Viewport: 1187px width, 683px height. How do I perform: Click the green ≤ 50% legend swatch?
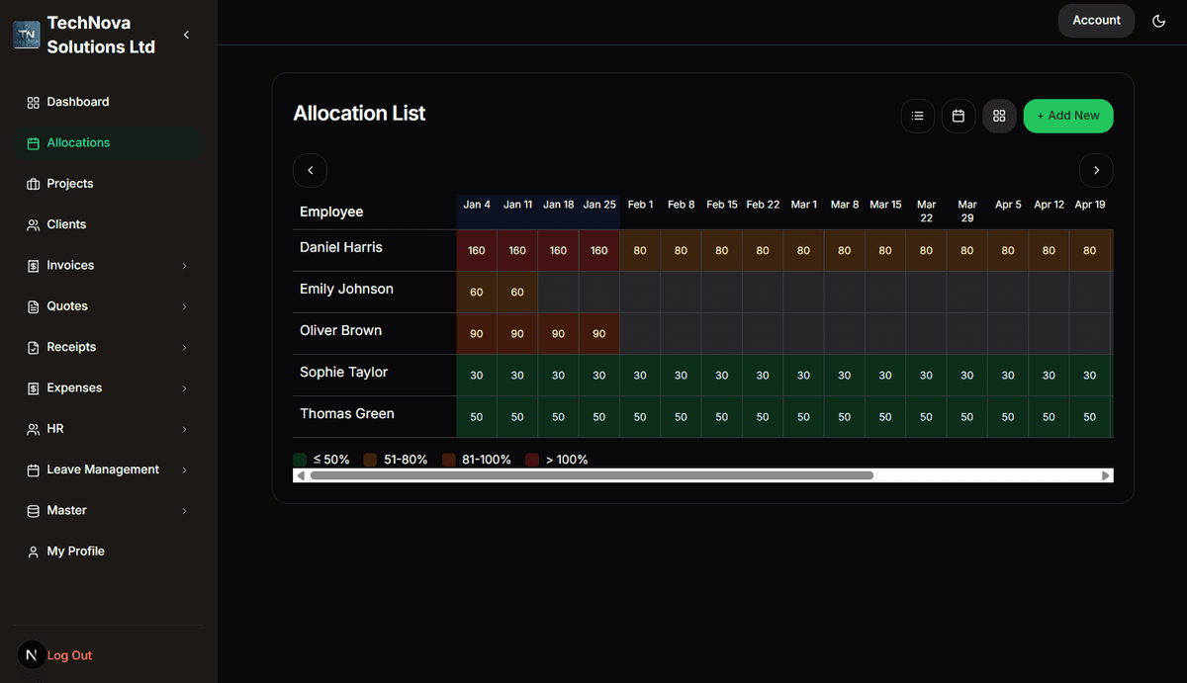click(299, 459)
